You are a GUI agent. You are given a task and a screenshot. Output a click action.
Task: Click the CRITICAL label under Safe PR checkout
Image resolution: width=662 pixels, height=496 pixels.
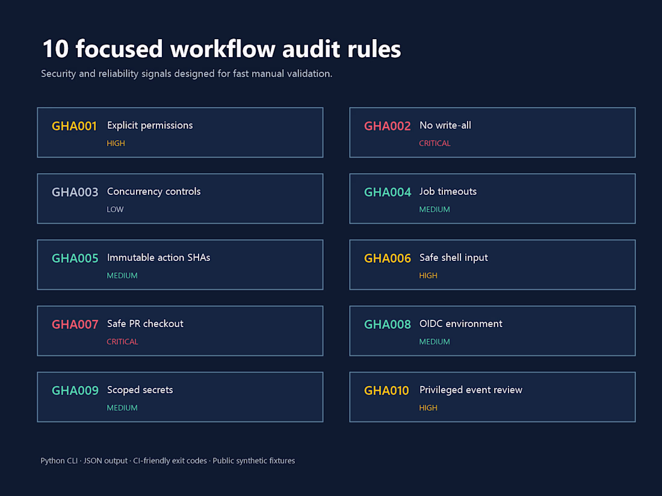click(122, 342)
